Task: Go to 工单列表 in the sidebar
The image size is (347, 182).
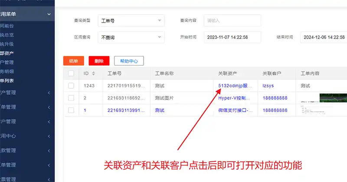Action: (x=8, y=80)
